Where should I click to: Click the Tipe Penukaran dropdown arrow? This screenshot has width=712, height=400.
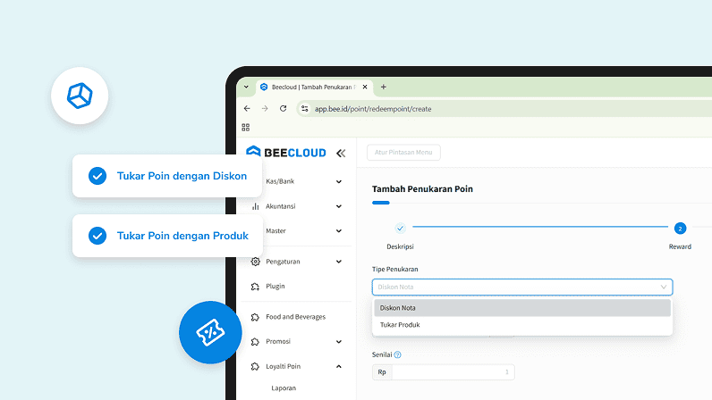tap(664, 287)
